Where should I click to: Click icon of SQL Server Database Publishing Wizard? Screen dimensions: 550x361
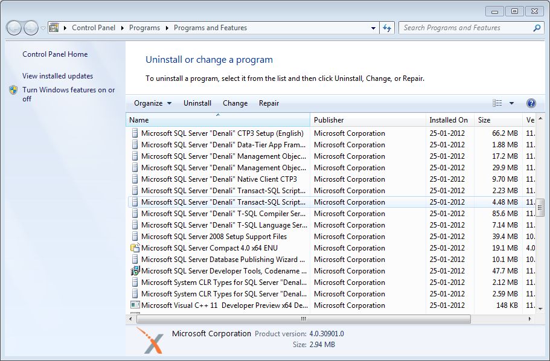(x=135, y=259)
